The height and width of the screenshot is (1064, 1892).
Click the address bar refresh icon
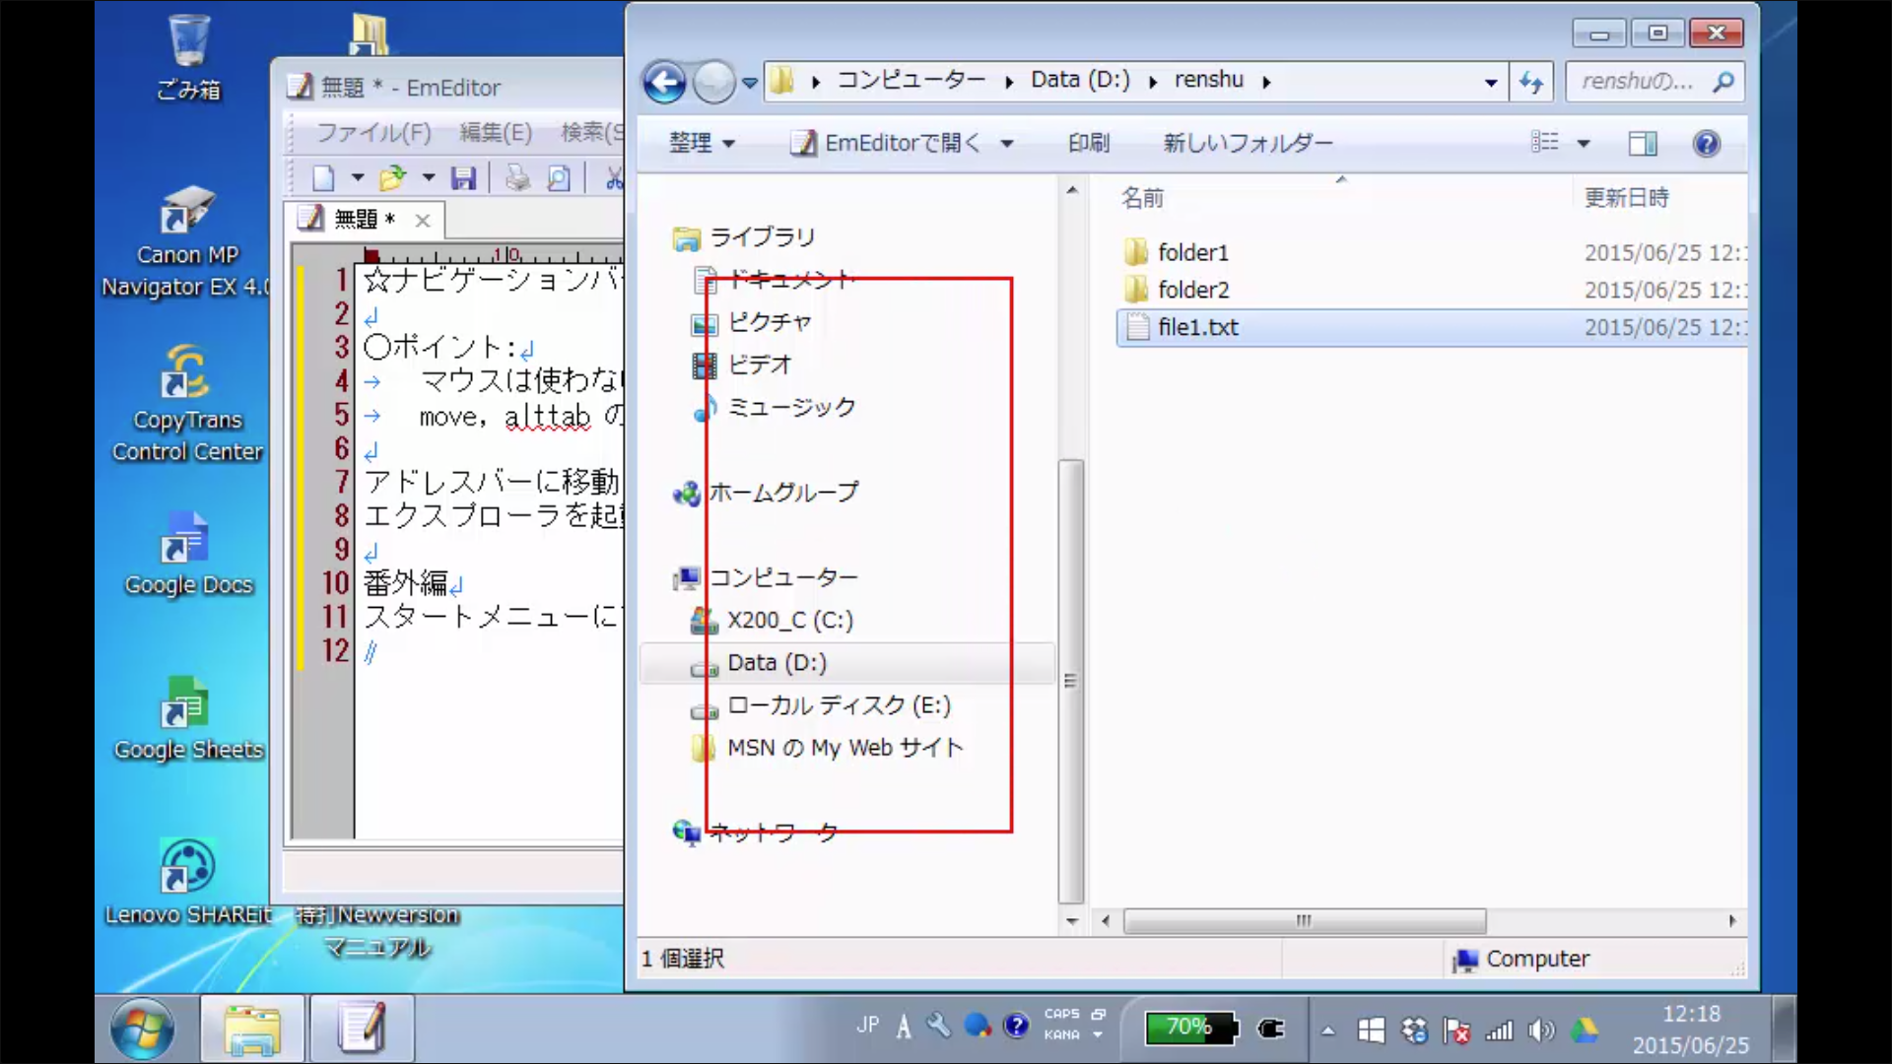(x=1530, y=83)
